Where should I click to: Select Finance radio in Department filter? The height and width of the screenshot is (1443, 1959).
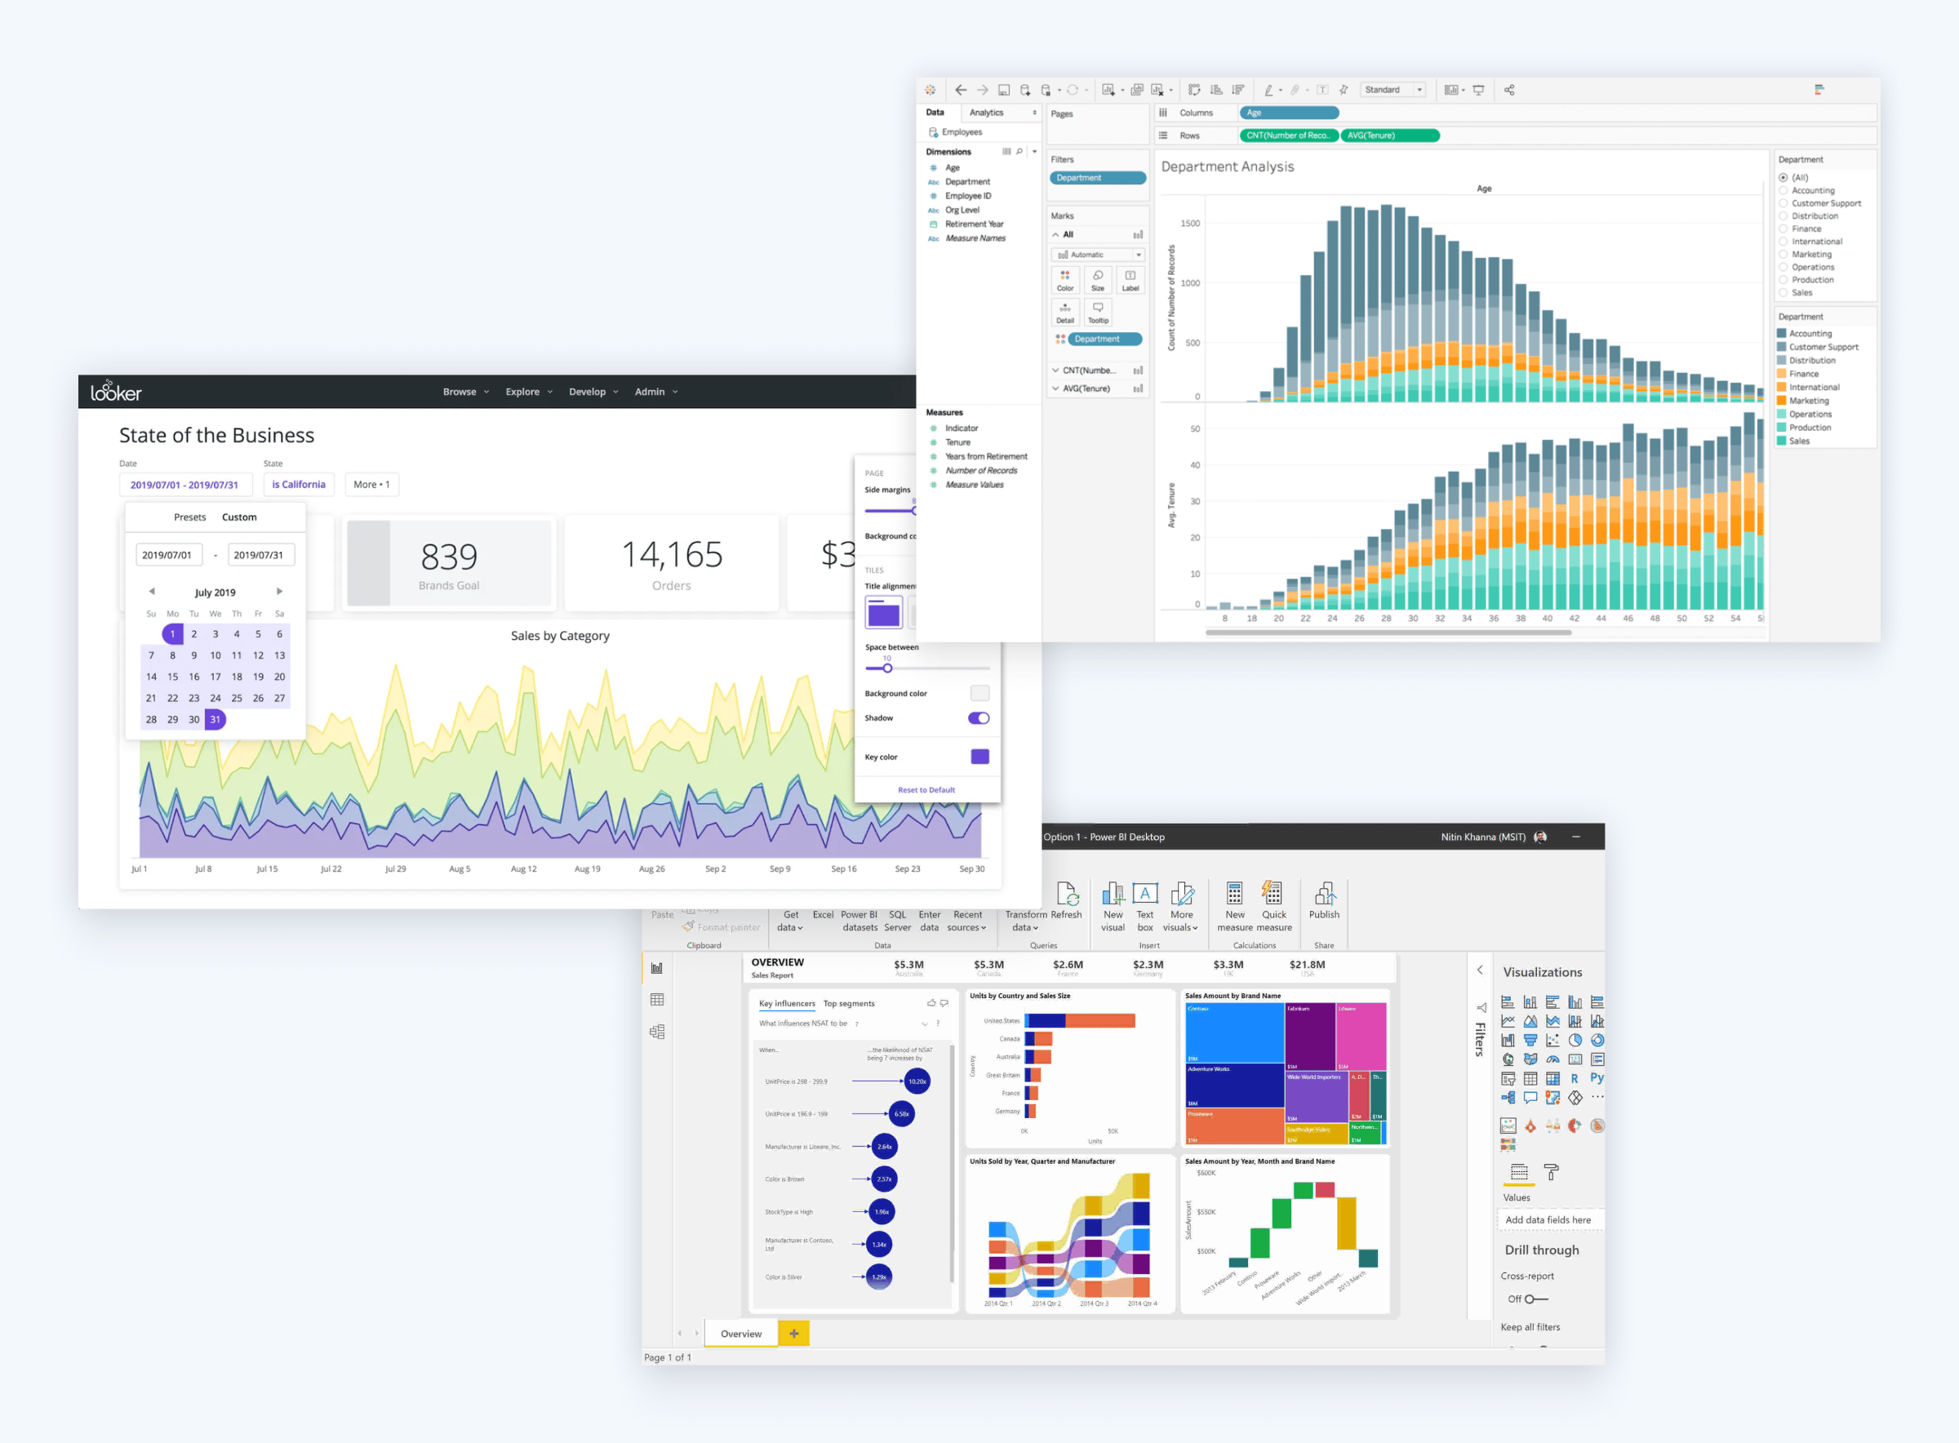1784,229
